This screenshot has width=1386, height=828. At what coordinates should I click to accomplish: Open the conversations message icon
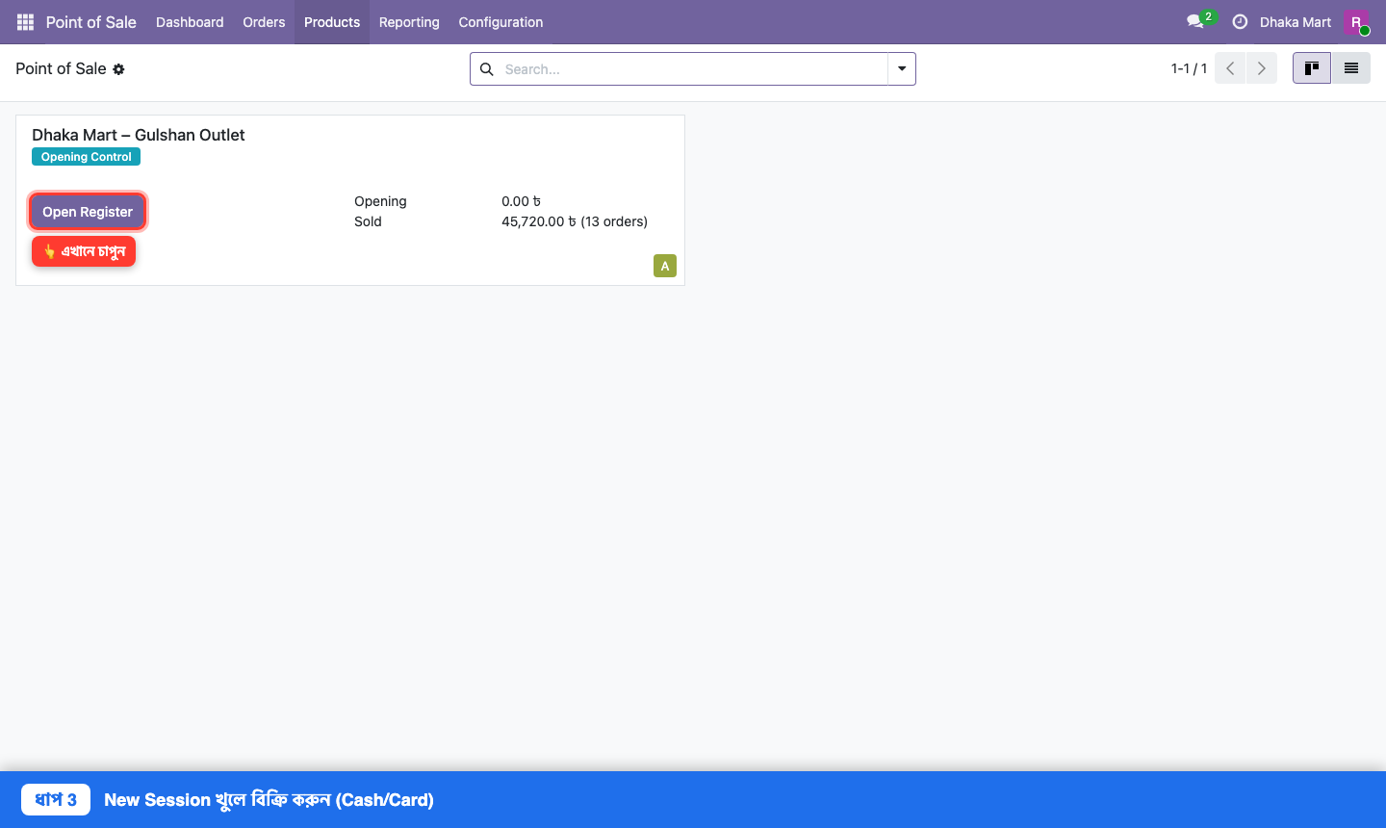point(1195,22)
